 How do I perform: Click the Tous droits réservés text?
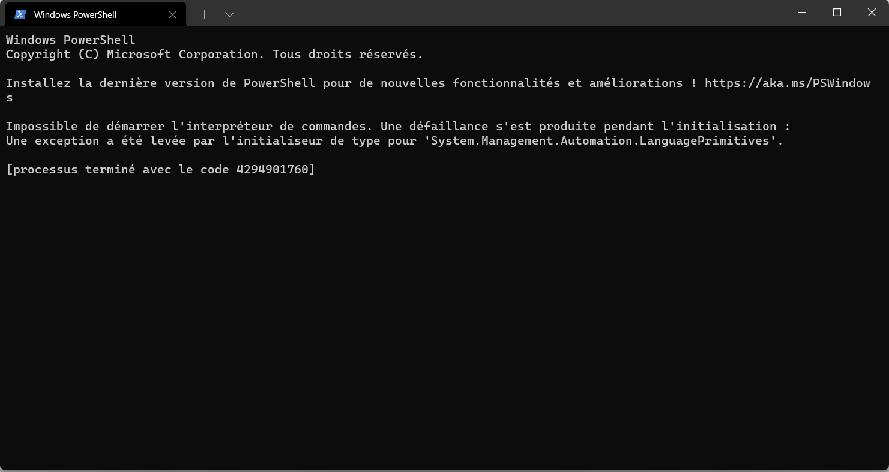click(348, 54)
